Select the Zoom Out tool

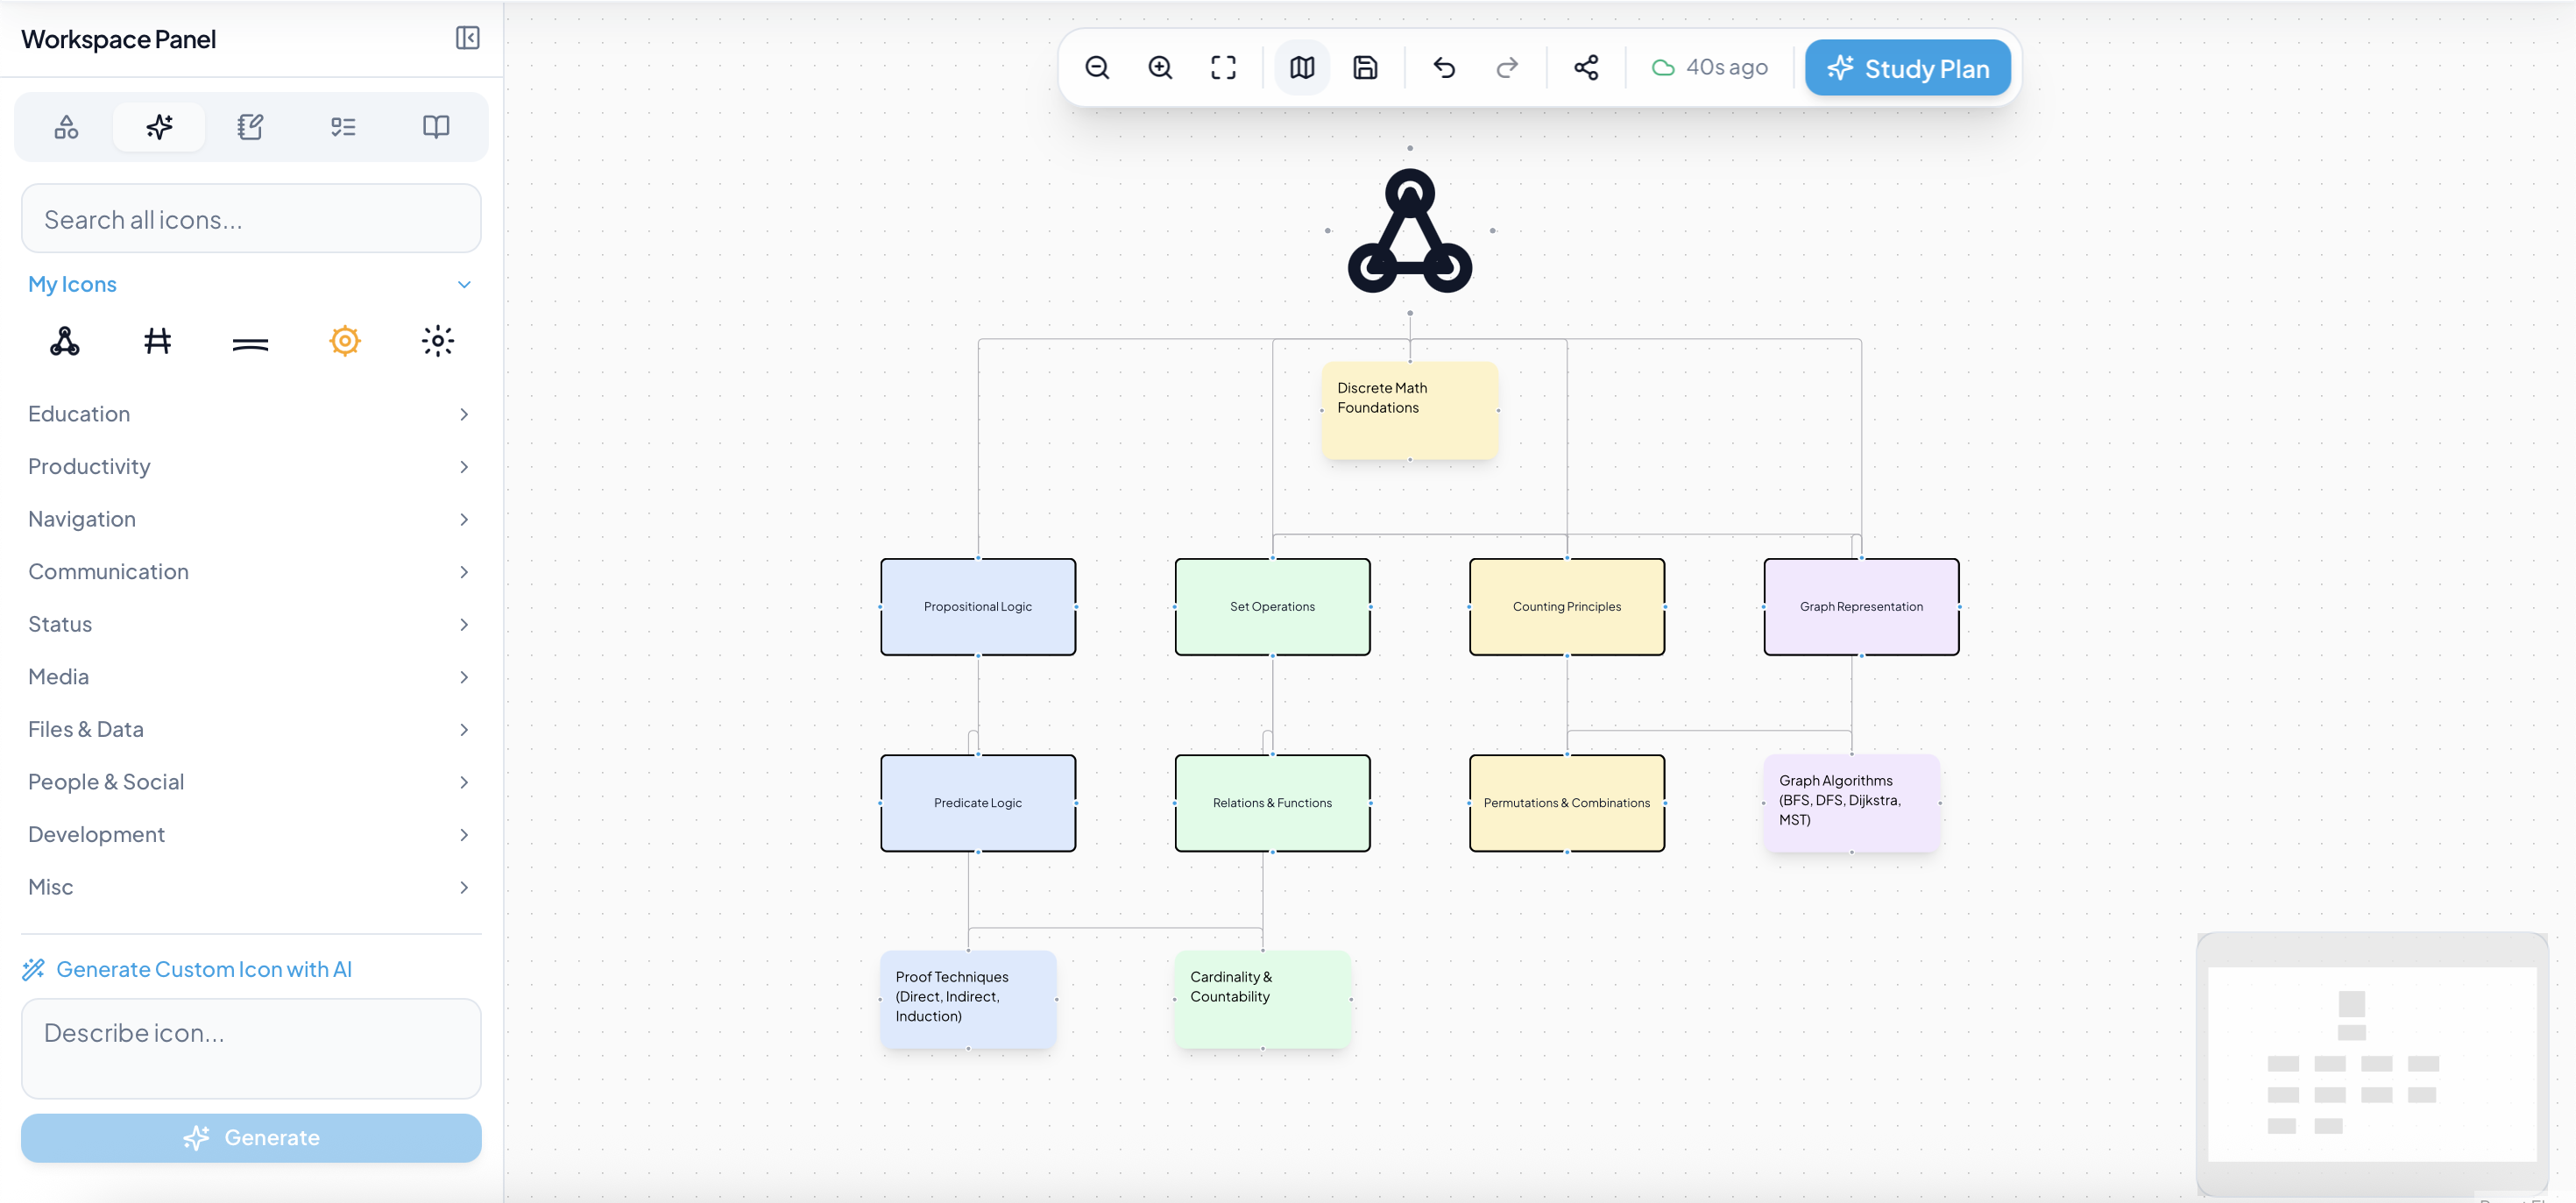[1097, 67]
